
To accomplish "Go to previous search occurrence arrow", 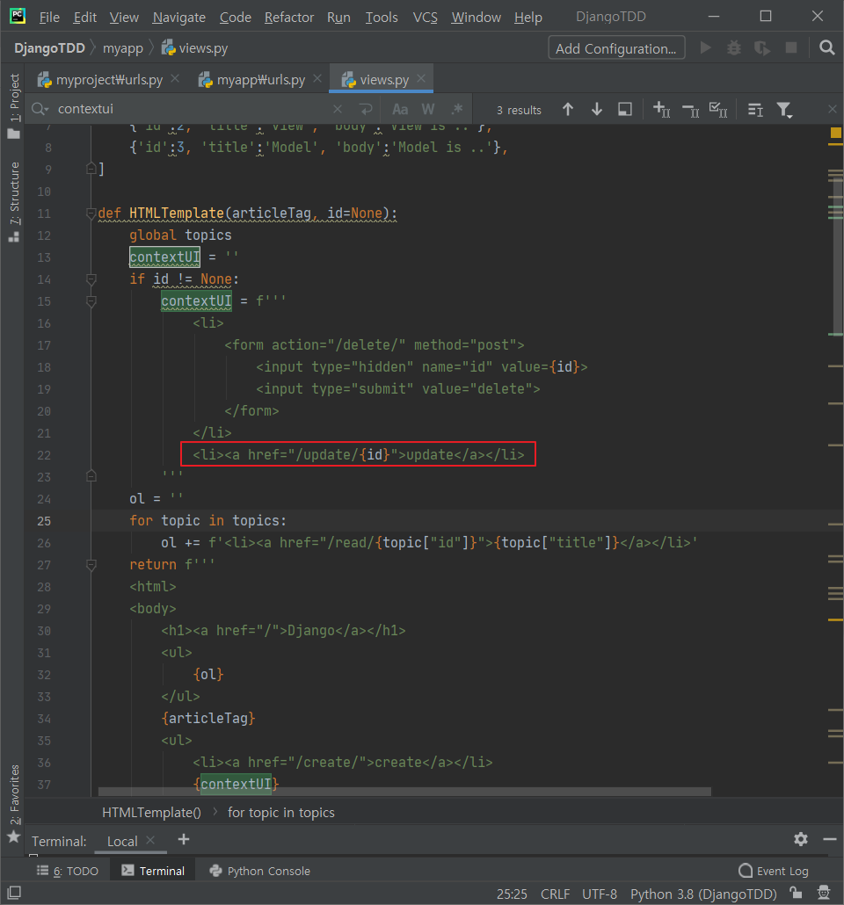I will (x=568, y=109).
